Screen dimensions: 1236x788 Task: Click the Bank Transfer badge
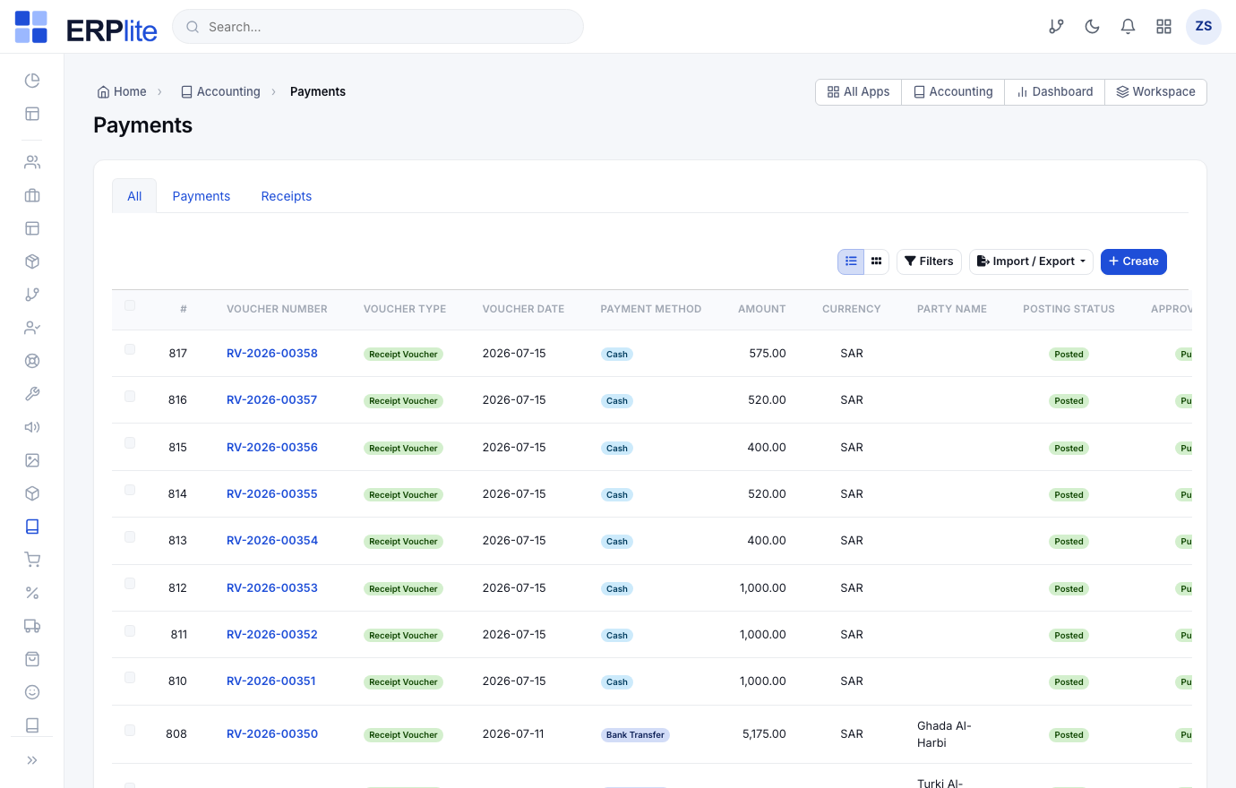pos(635,735)
